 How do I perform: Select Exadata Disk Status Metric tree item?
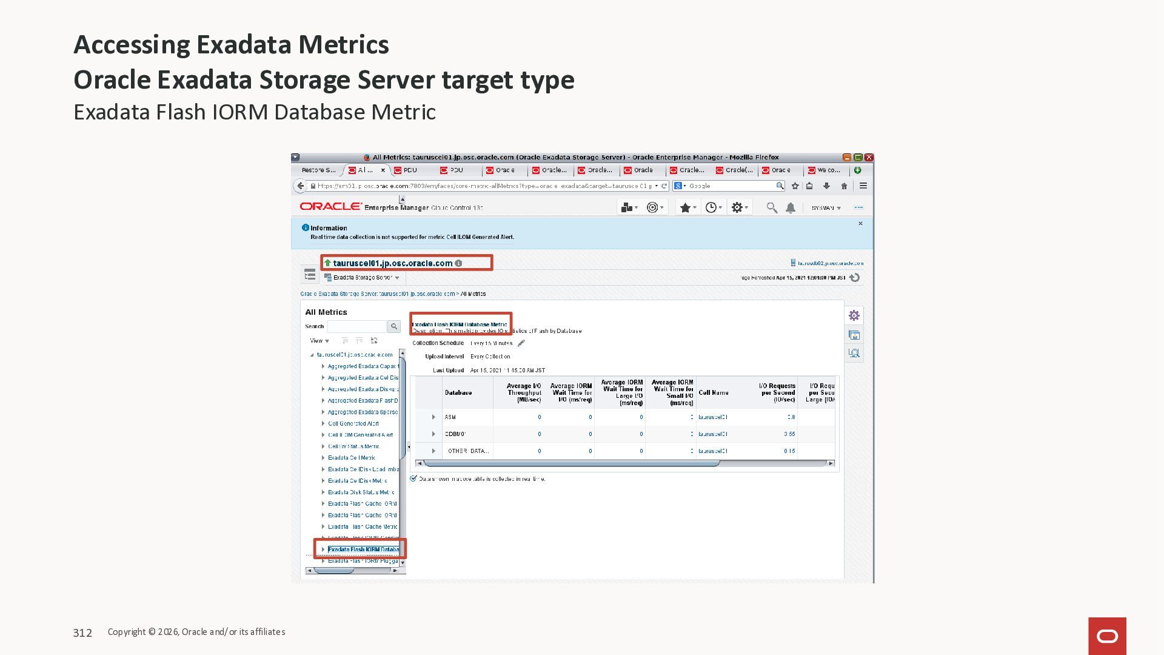coord(361,492)
